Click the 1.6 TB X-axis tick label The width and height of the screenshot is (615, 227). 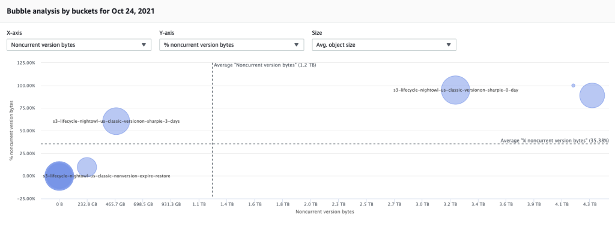coord(255,205)
